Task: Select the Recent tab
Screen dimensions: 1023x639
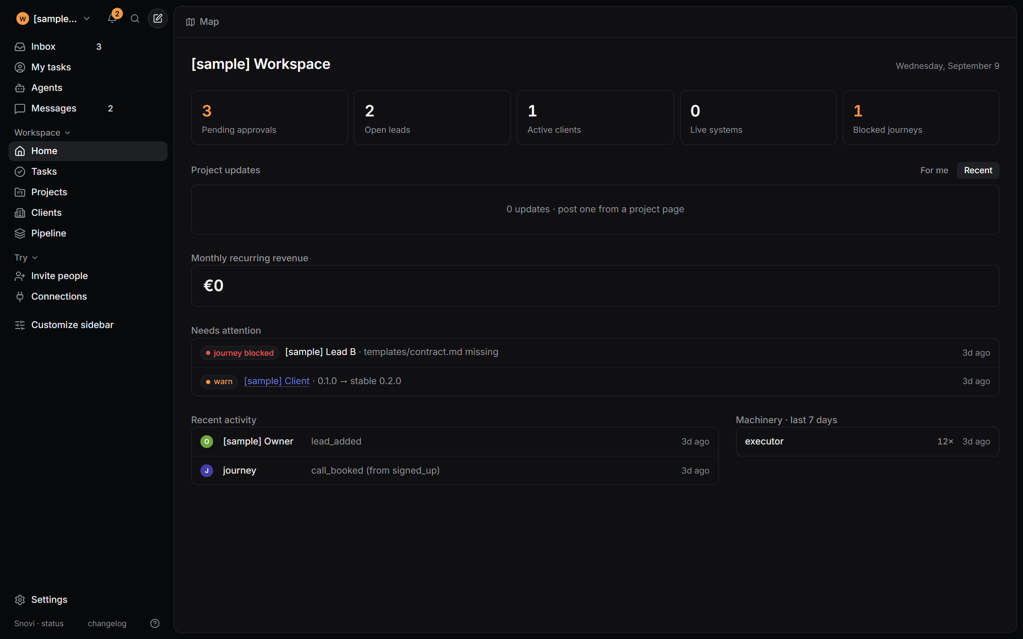Action: click(x=978, y=170)
